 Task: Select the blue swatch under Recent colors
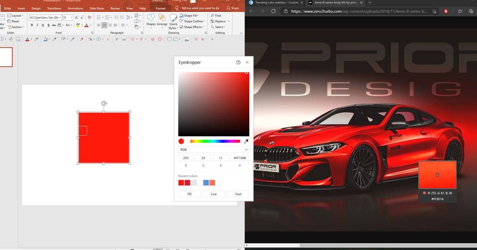coord(206,183)
